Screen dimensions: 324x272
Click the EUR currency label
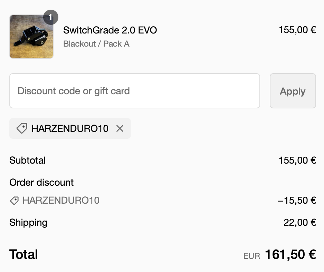251,256
